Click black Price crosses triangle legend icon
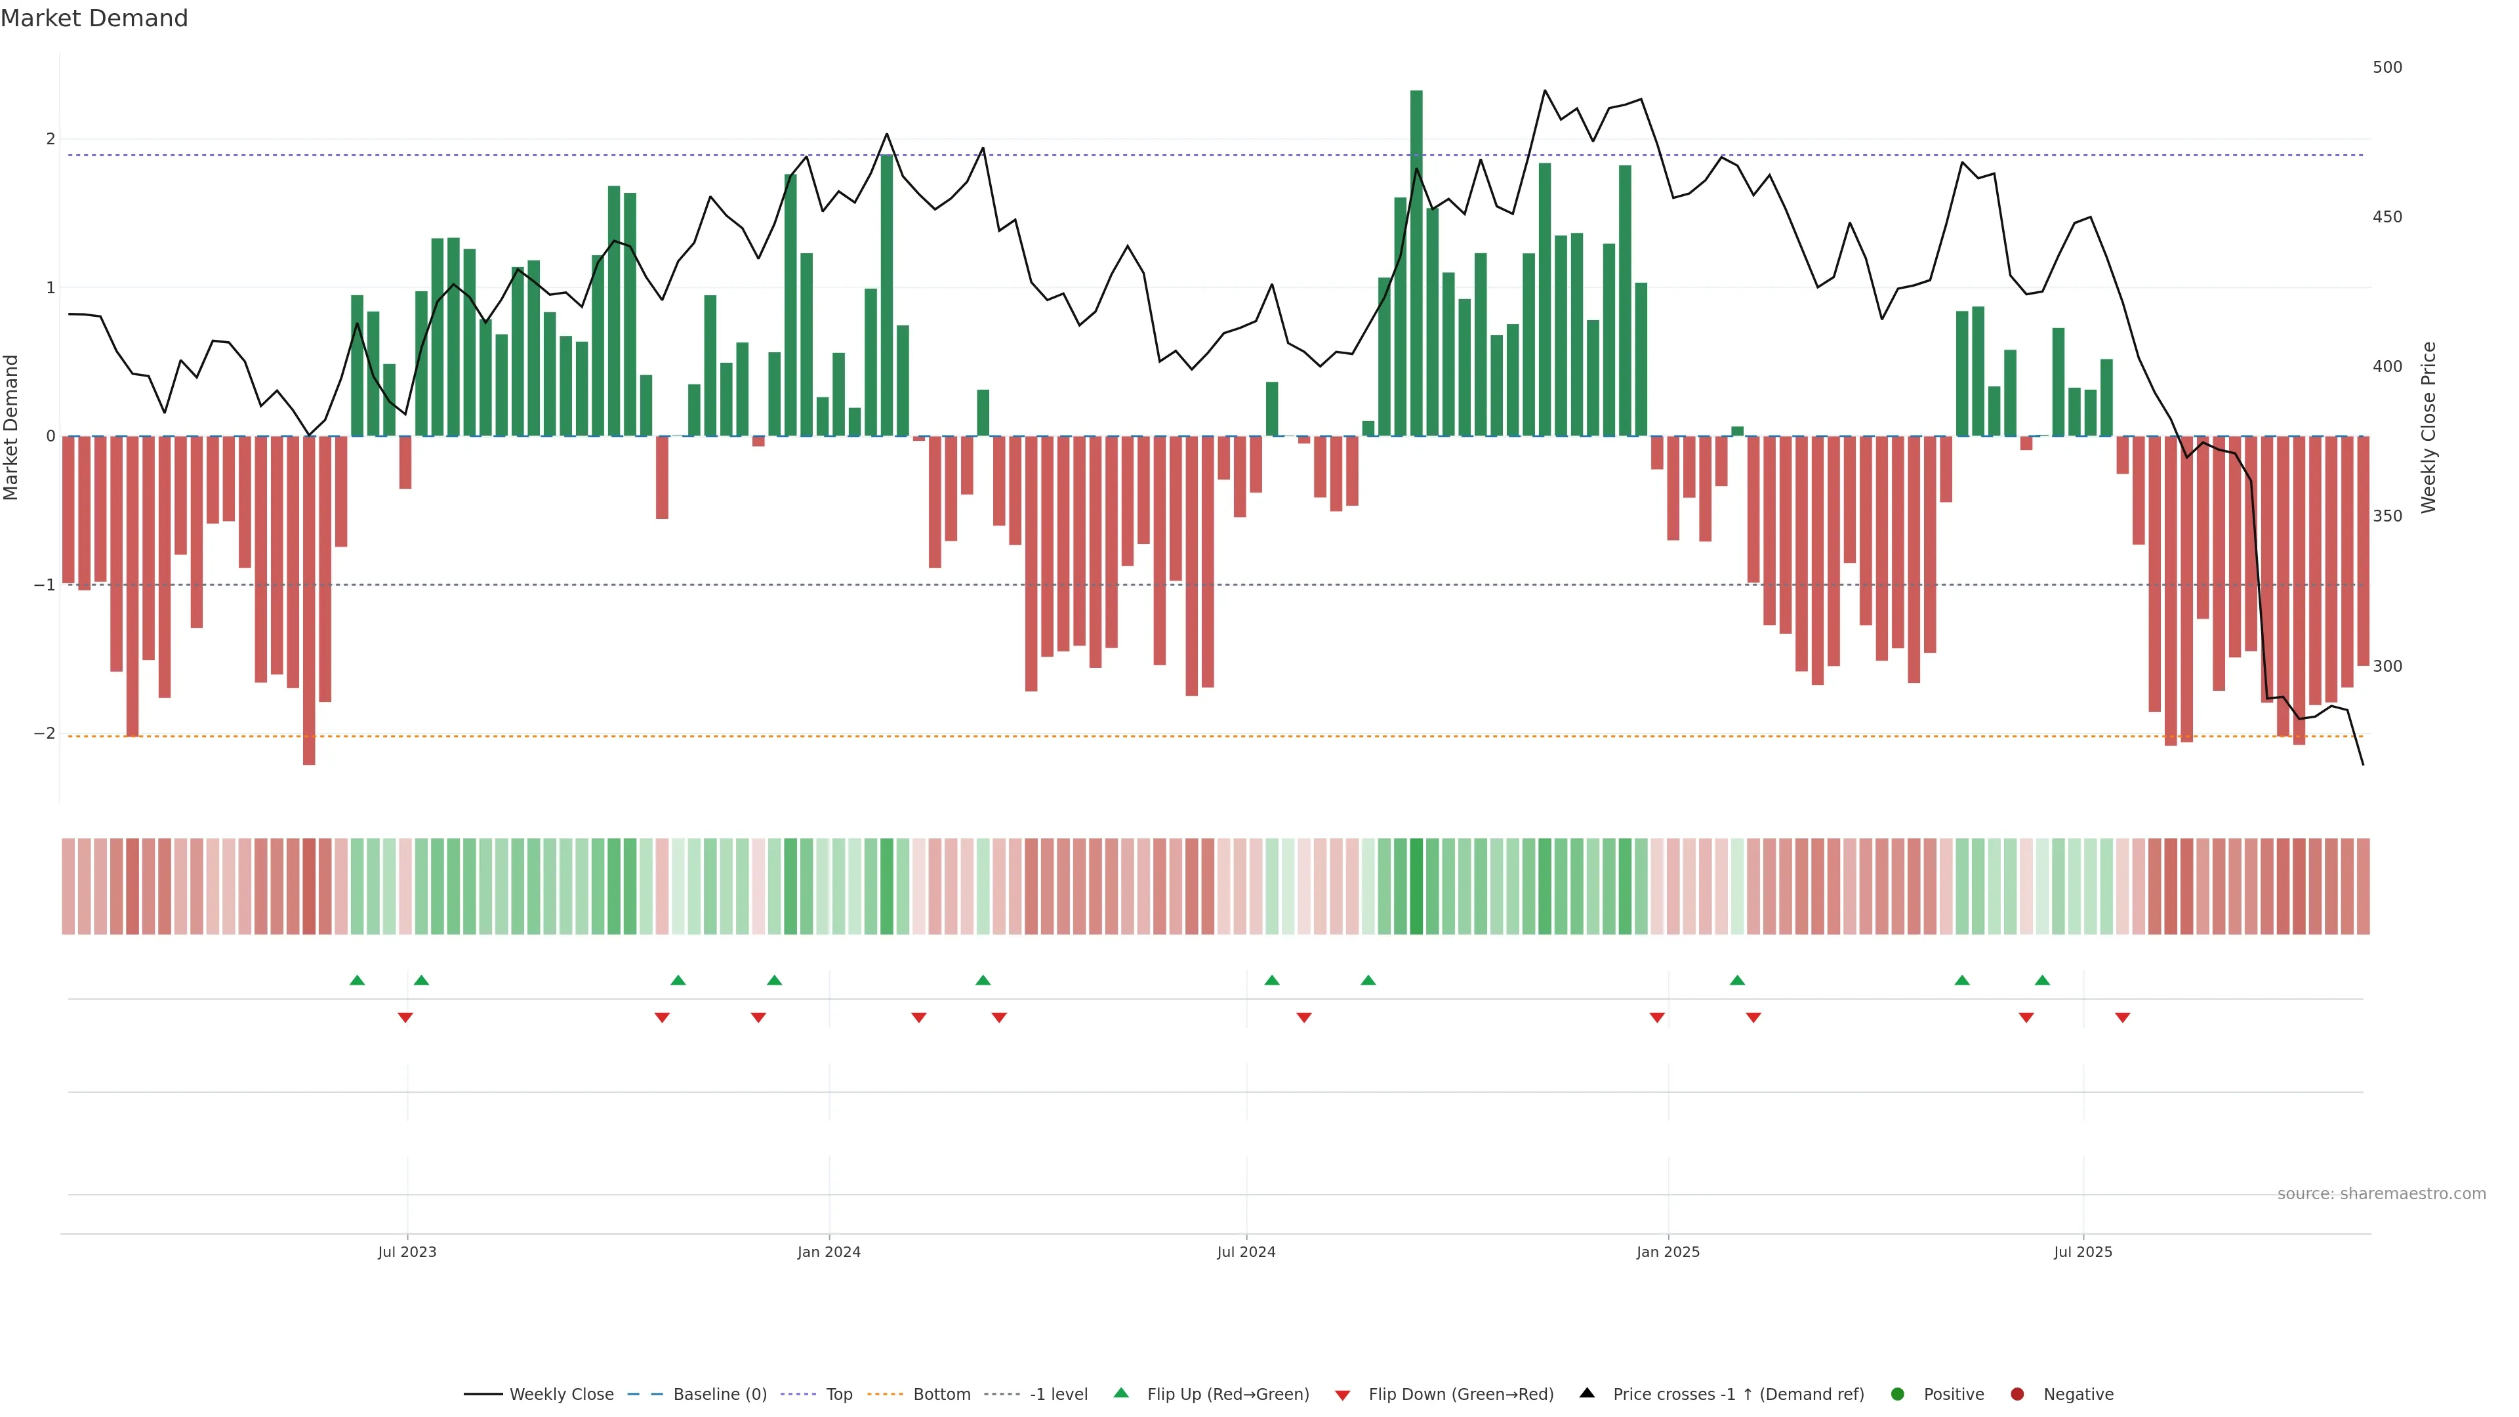The width and height of the screenshot is (2519, 1417). [x=1587, y=1393]
